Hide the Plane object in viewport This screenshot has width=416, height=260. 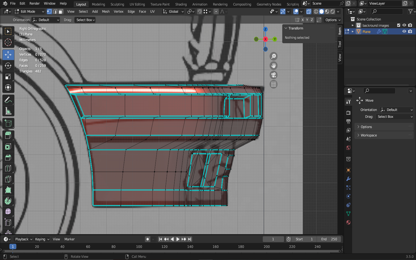coord(404,31)
